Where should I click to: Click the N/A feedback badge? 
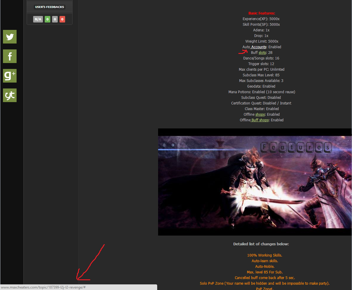[x=38, y=19]
